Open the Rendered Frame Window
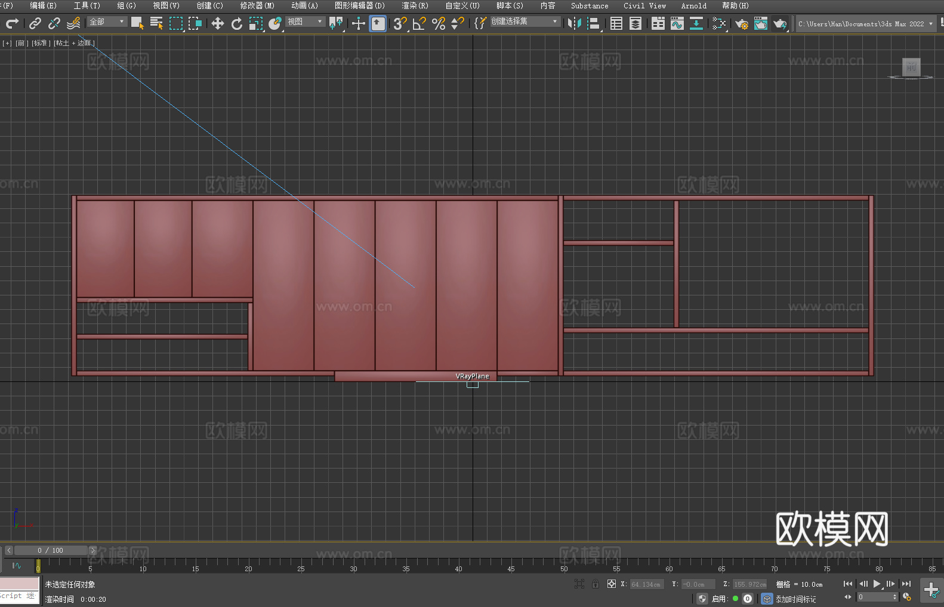The width and height of the screenshot is (944, 607). tap(761, 23)
